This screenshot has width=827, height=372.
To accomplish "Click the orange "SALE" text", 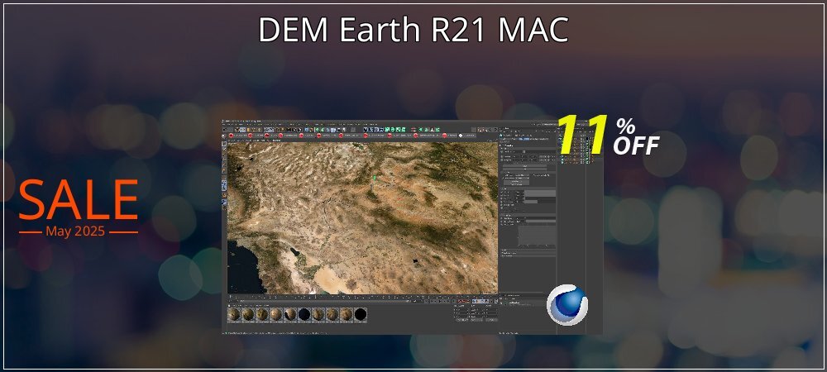I will coord(78,200).
